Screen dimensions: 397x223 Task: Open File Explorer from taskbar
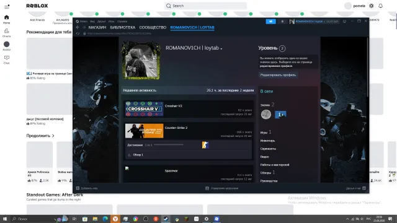pos(95,219)
